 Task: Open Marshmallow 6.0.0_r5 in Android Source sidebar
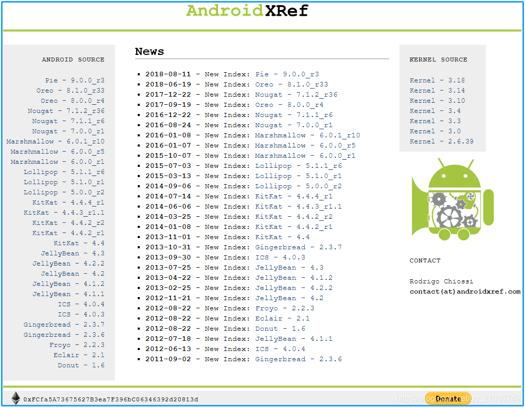57,152
